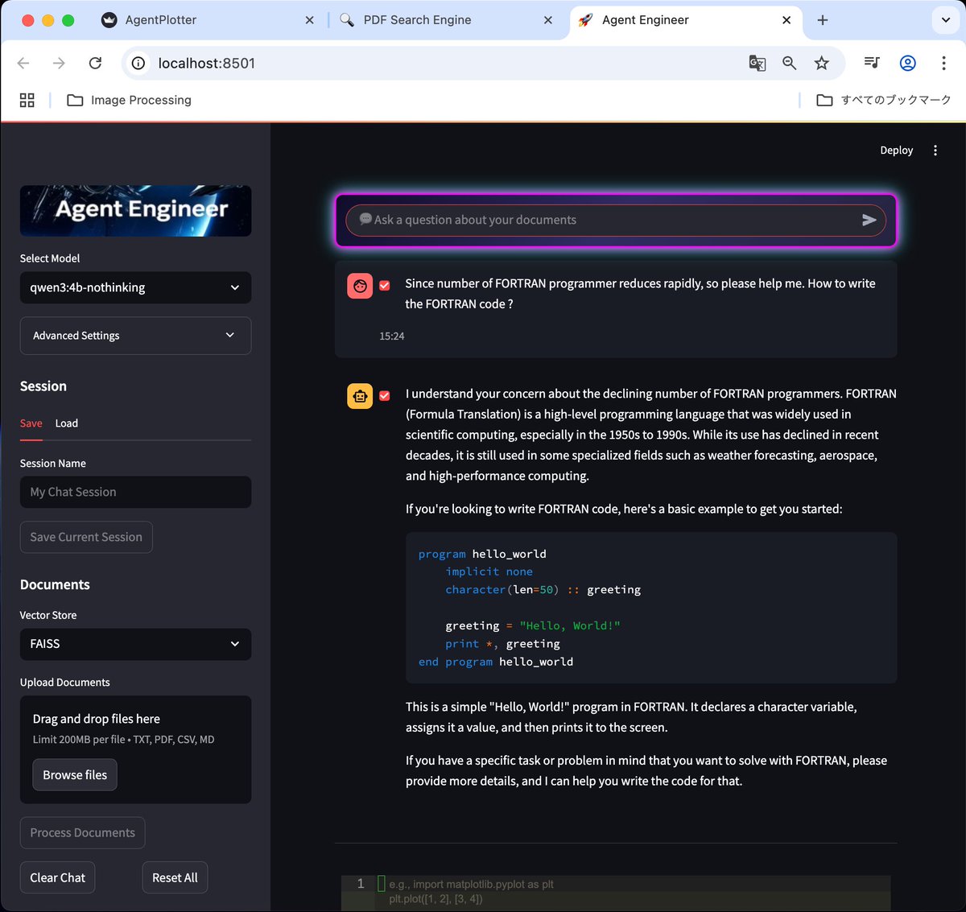Click the send arrow icon in chat input

click(869, 220)
